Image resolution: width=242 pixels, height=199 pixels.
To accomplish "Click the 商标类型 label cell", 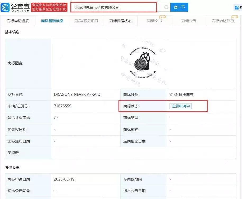I will 144,118.
